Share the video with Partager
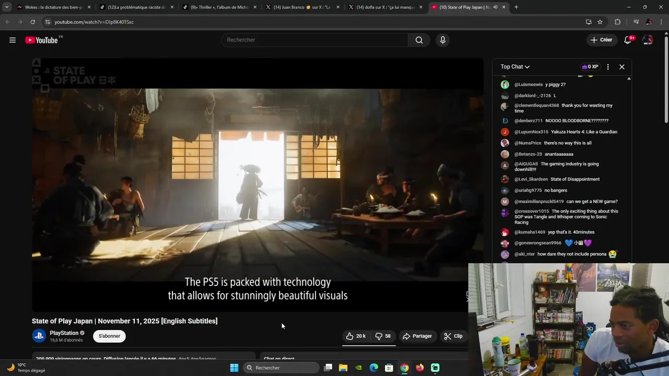This screenshot has height=376, width=669. 417,336
